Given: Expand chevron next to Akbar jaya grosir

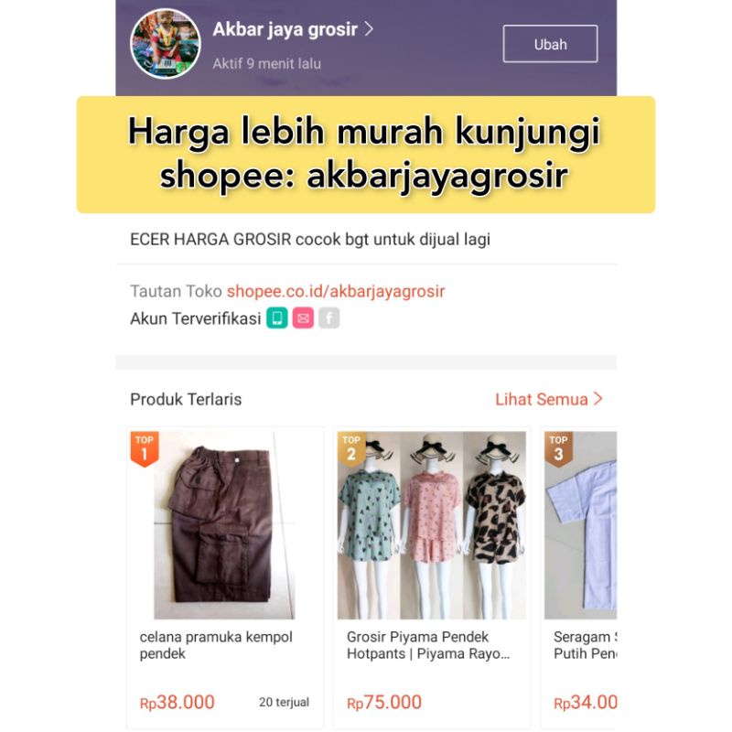Looking at the screenshot, I should [369, 29].
